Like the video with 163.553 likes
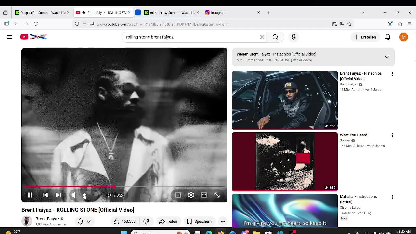 point(124,221)
